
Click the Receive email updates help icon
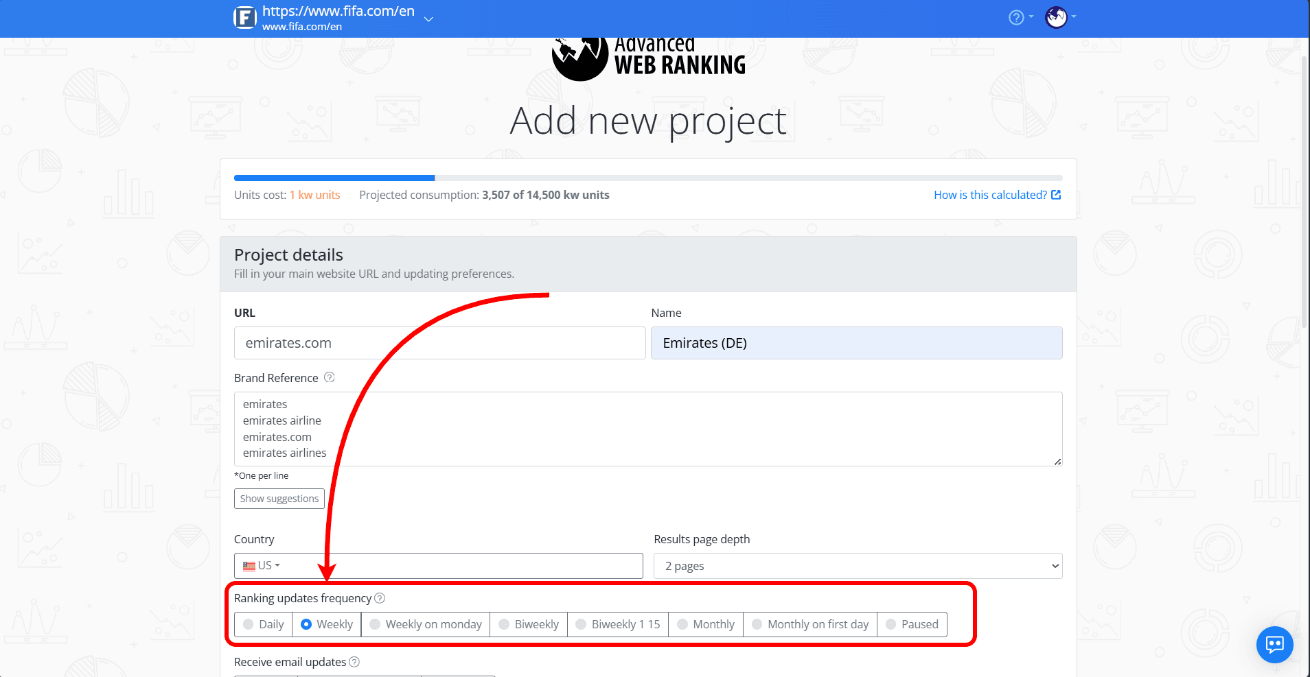pos(354,662)
